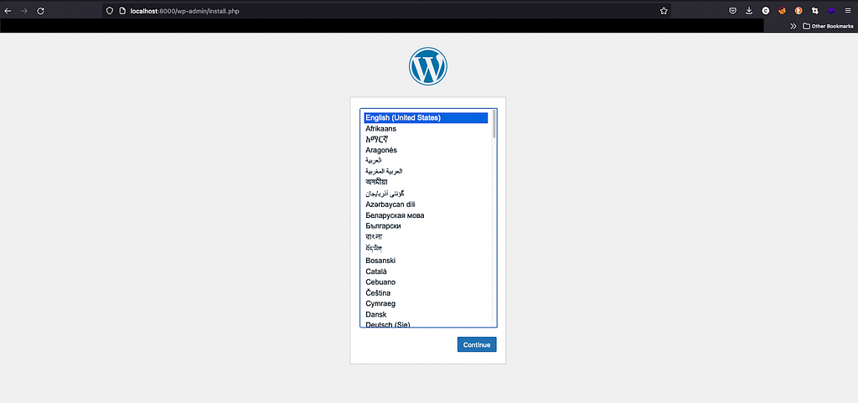858x403 pixels.
Task: Save the page to Pocket
Action: (732, 10)
